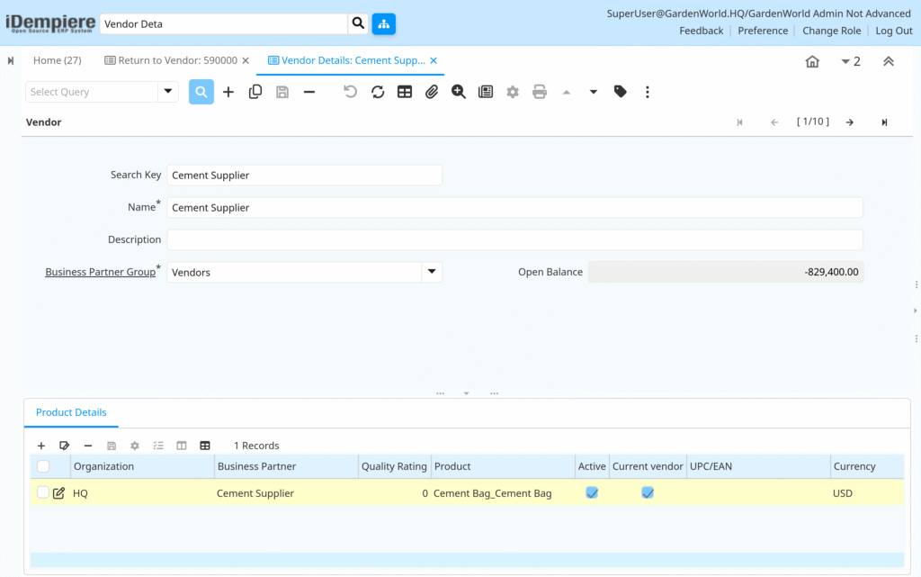The width and height of the screenshot is (921, 577).
Task: Go to parent record up arrow
Action: coord(567,92)
